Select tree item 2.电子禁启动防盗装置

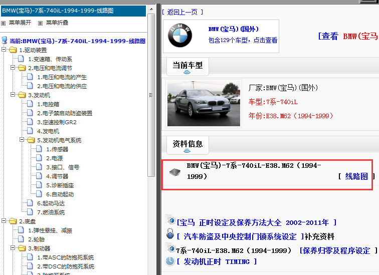(x=65, y=113)
